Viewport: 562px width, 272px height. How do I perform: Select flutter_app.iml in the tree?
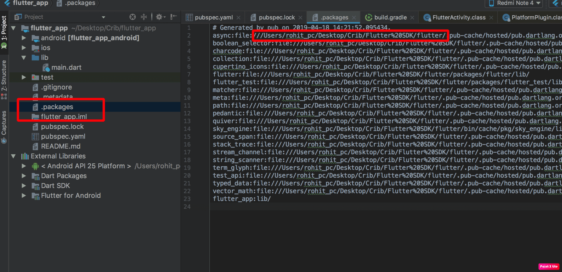point(64,117)
